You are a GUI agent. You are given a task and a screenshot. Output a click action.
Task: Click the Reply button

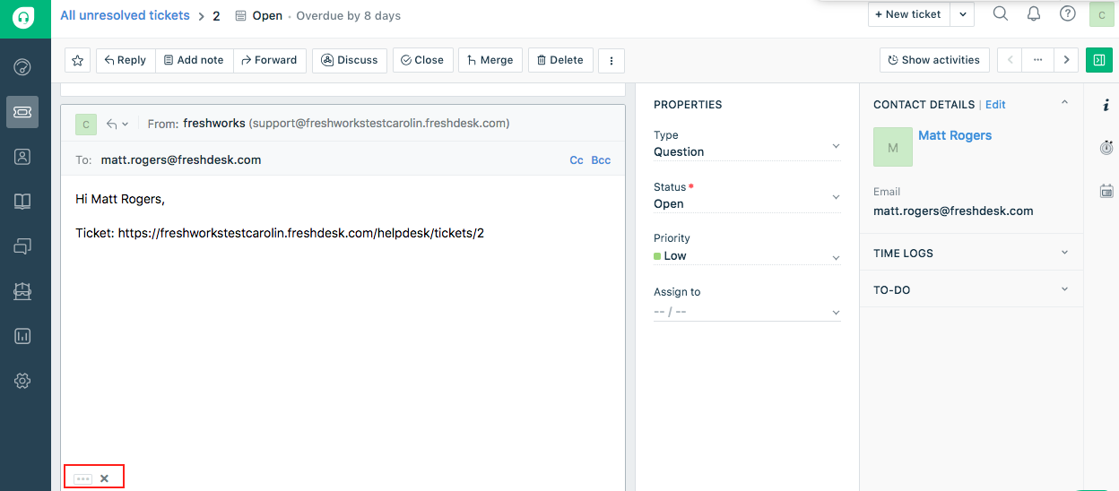[126, 60]
